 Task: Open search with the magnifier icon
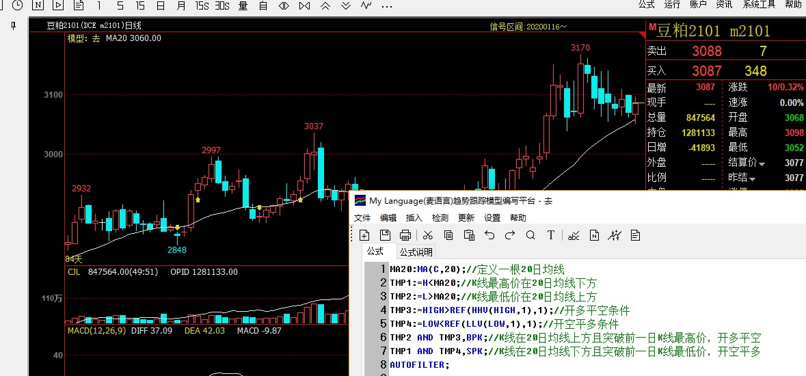tap(530, 235)
